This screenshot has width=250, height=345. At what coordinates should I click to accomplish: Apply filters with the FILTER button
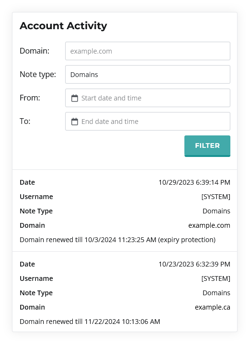point(207,146)
